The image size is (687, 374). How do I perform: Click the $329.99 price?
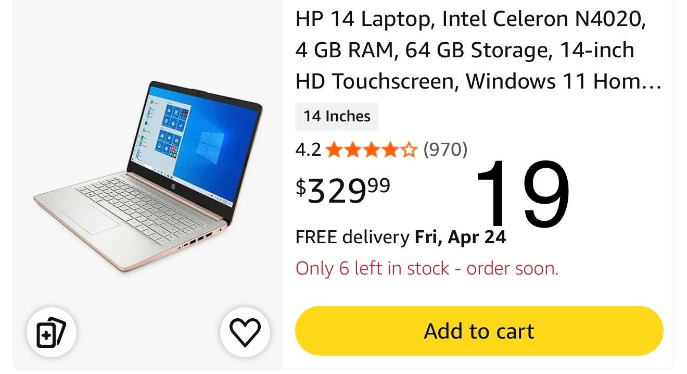point(343,190)
